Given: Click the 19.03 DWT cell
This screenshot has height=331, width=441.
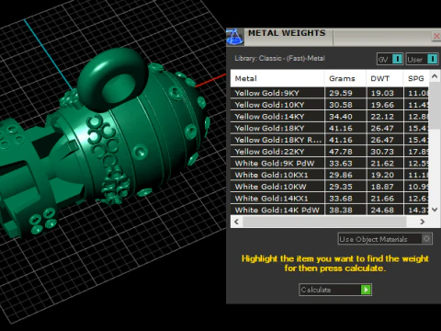Looking at the screenshot, I should (x=385, y=93).
